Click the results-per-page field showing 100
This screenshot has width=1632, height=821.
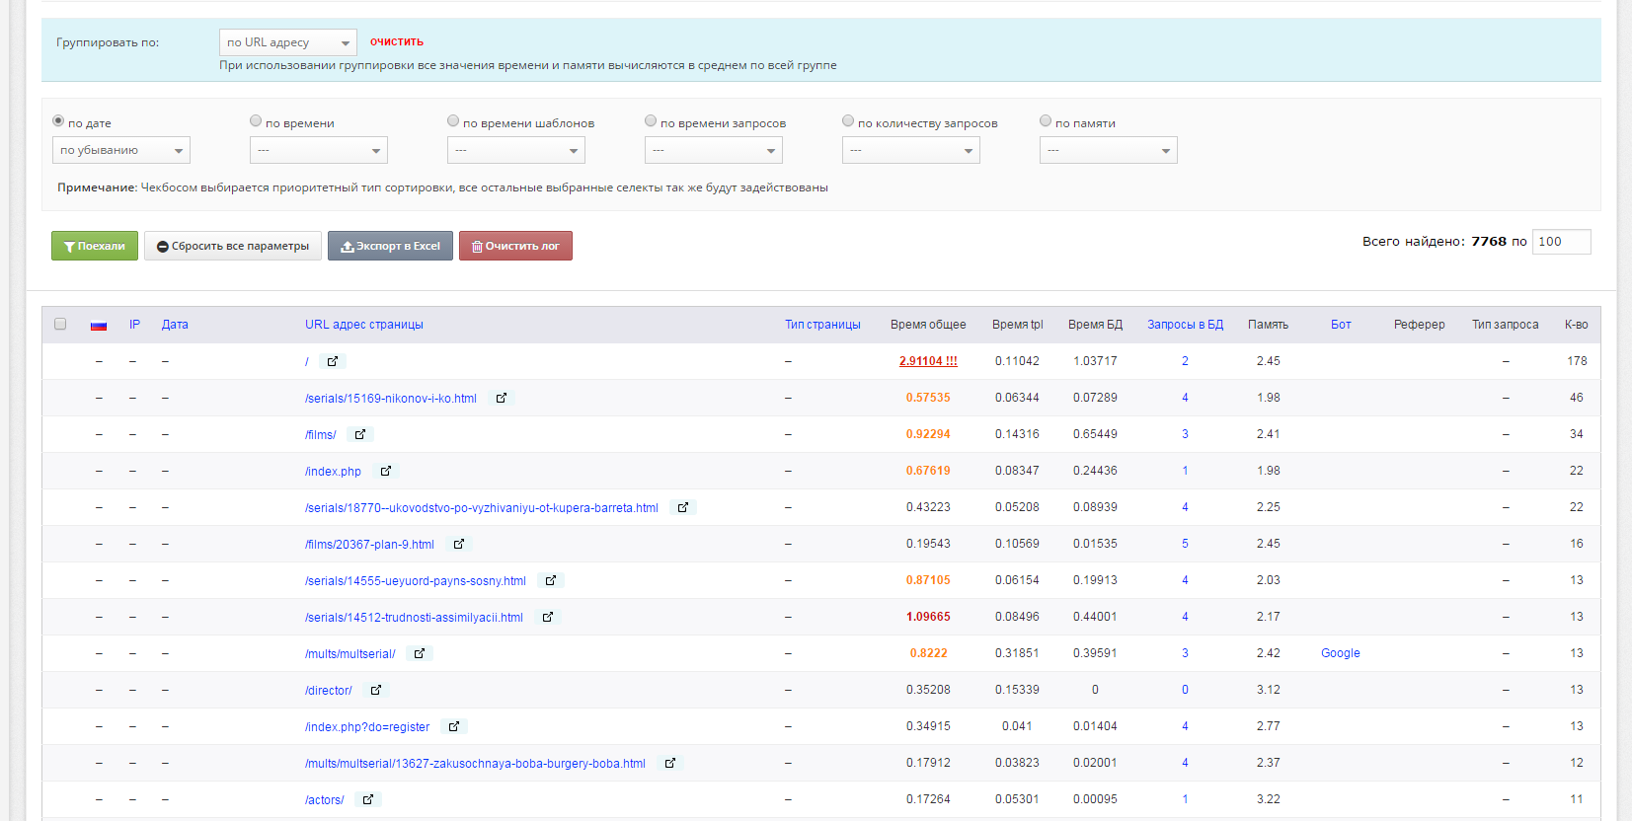pos(1562,242)
